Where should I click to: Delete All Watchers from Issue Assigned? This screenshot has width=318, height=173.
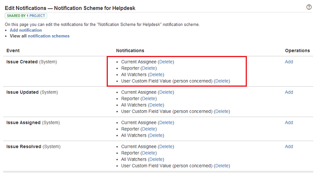(156, 135)
